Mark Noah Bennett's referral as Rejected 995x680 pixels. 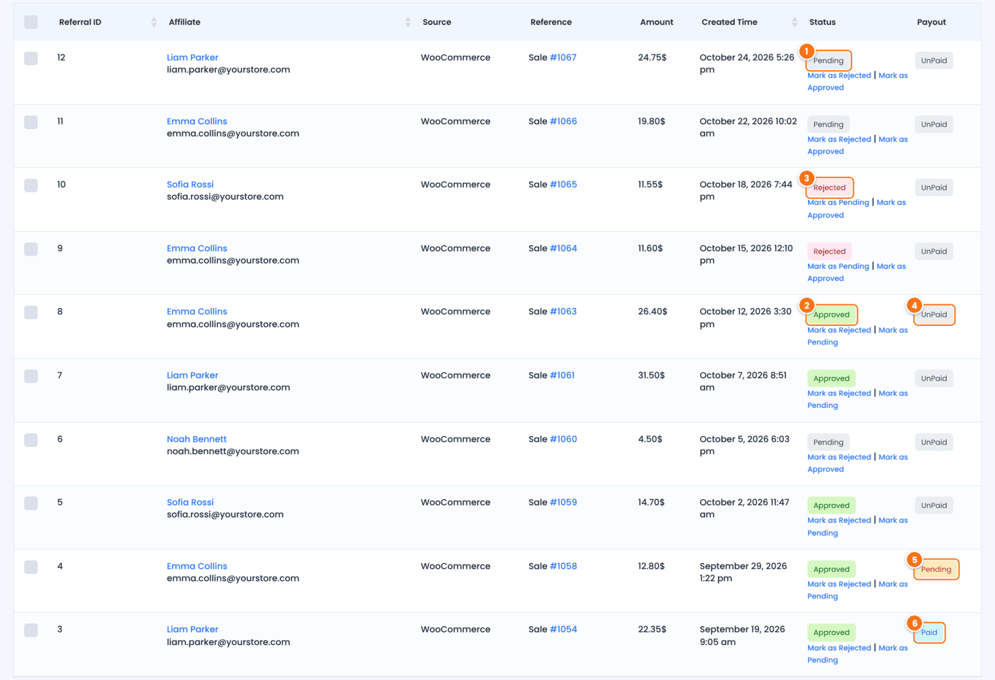(839, 458)
